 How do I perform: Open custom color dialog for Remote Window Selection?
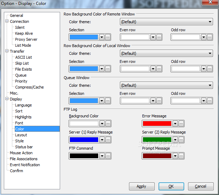point(108,37)
